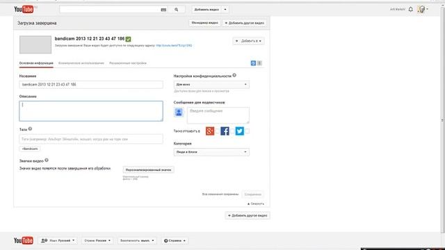445x250 pixels.
Task: Click bottom Добавить другое видео button
Action: [x=248, y=215]
